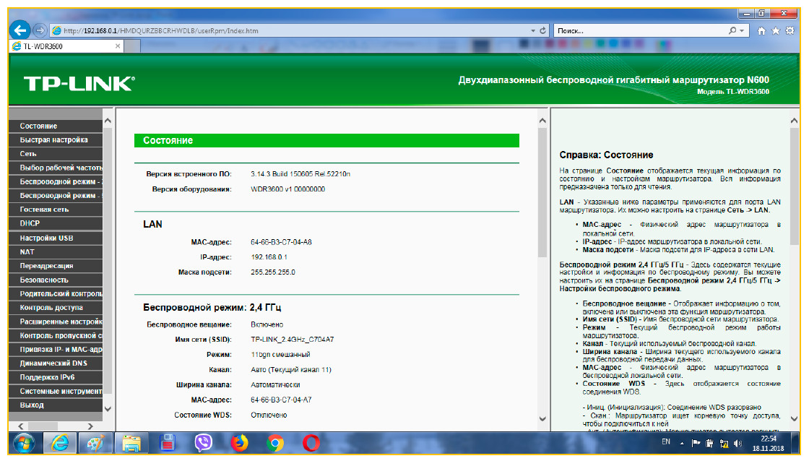Select the NAT menu item

click(x=27, y=252)
